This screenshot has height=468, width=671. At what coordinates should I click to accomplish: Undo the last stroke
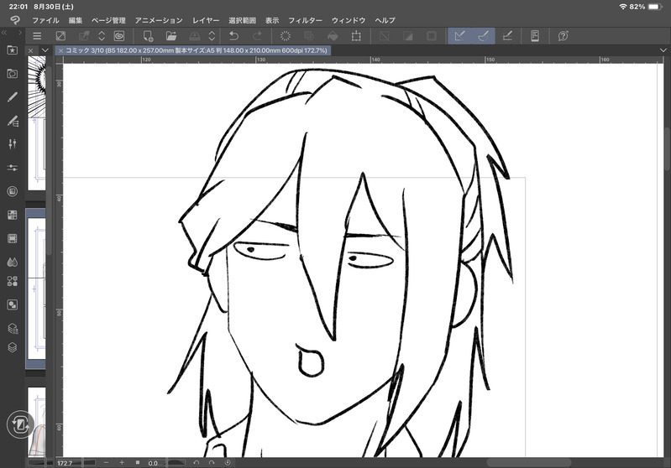point(234,36)
